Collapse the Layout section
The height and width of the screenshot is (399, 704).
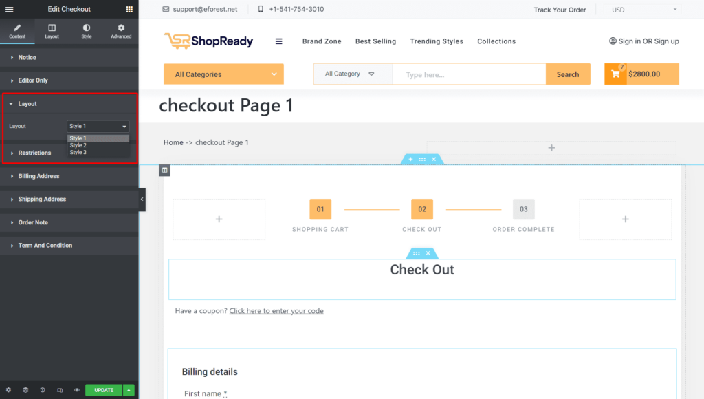point(69,104)
